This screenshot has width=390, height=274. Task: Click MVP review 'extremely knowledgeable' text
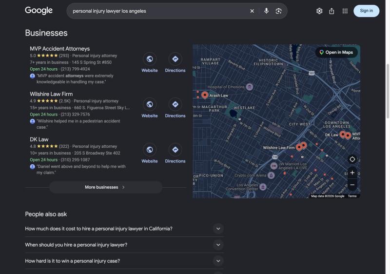click(x=75, y=79)
